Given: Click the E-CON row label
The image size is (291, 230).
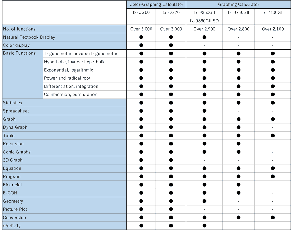Looking at the screenshot, I should (10, 193).
